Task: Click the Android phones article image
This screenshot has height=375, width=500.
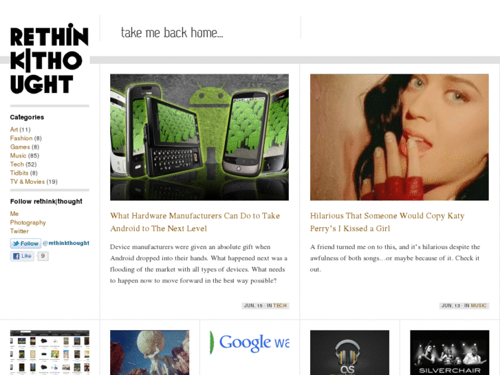Action: point(199,137)
